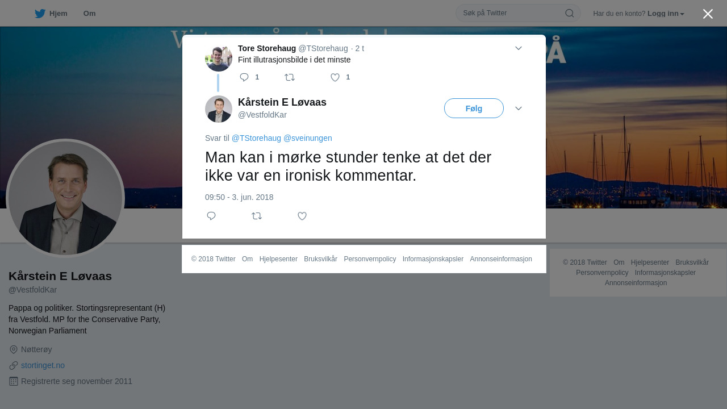Click the search magnifier icon
Viewport: 727px width, 409px height.
[569, 13]
